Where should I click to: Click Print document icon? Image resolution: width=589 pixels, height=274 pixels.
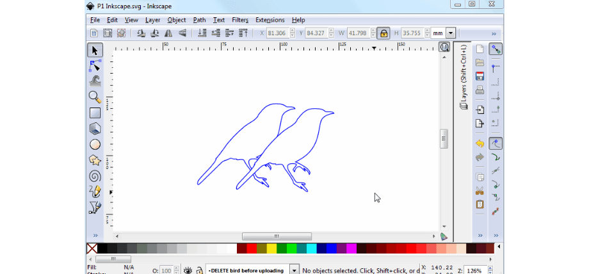[480, 90]
